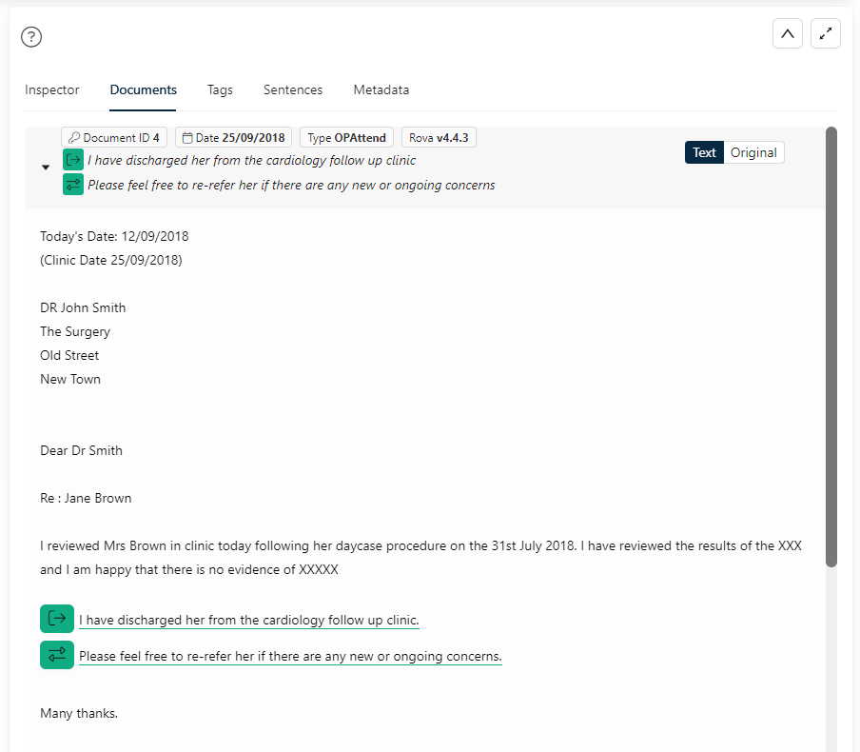Screen dimensions: 860x752
Task: Switch document view to Original
Action: (753, 152)
